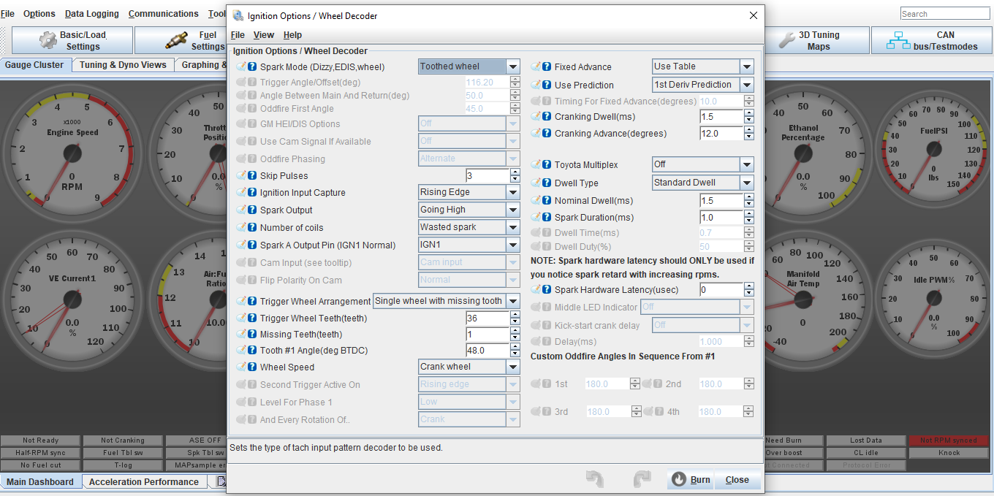Viewport: 994px width, 496px height.
Task: Open help for Spark Mode setting
Action: click(252, 66)
